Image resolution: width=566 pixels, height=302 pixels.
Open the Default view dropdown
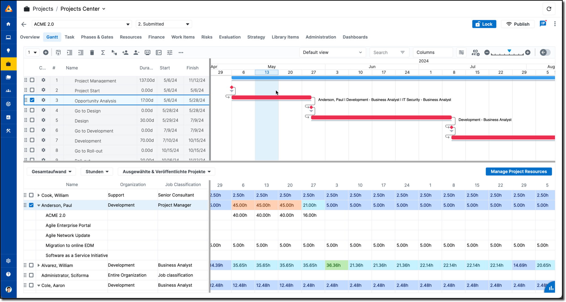click(x=332, y=53)
